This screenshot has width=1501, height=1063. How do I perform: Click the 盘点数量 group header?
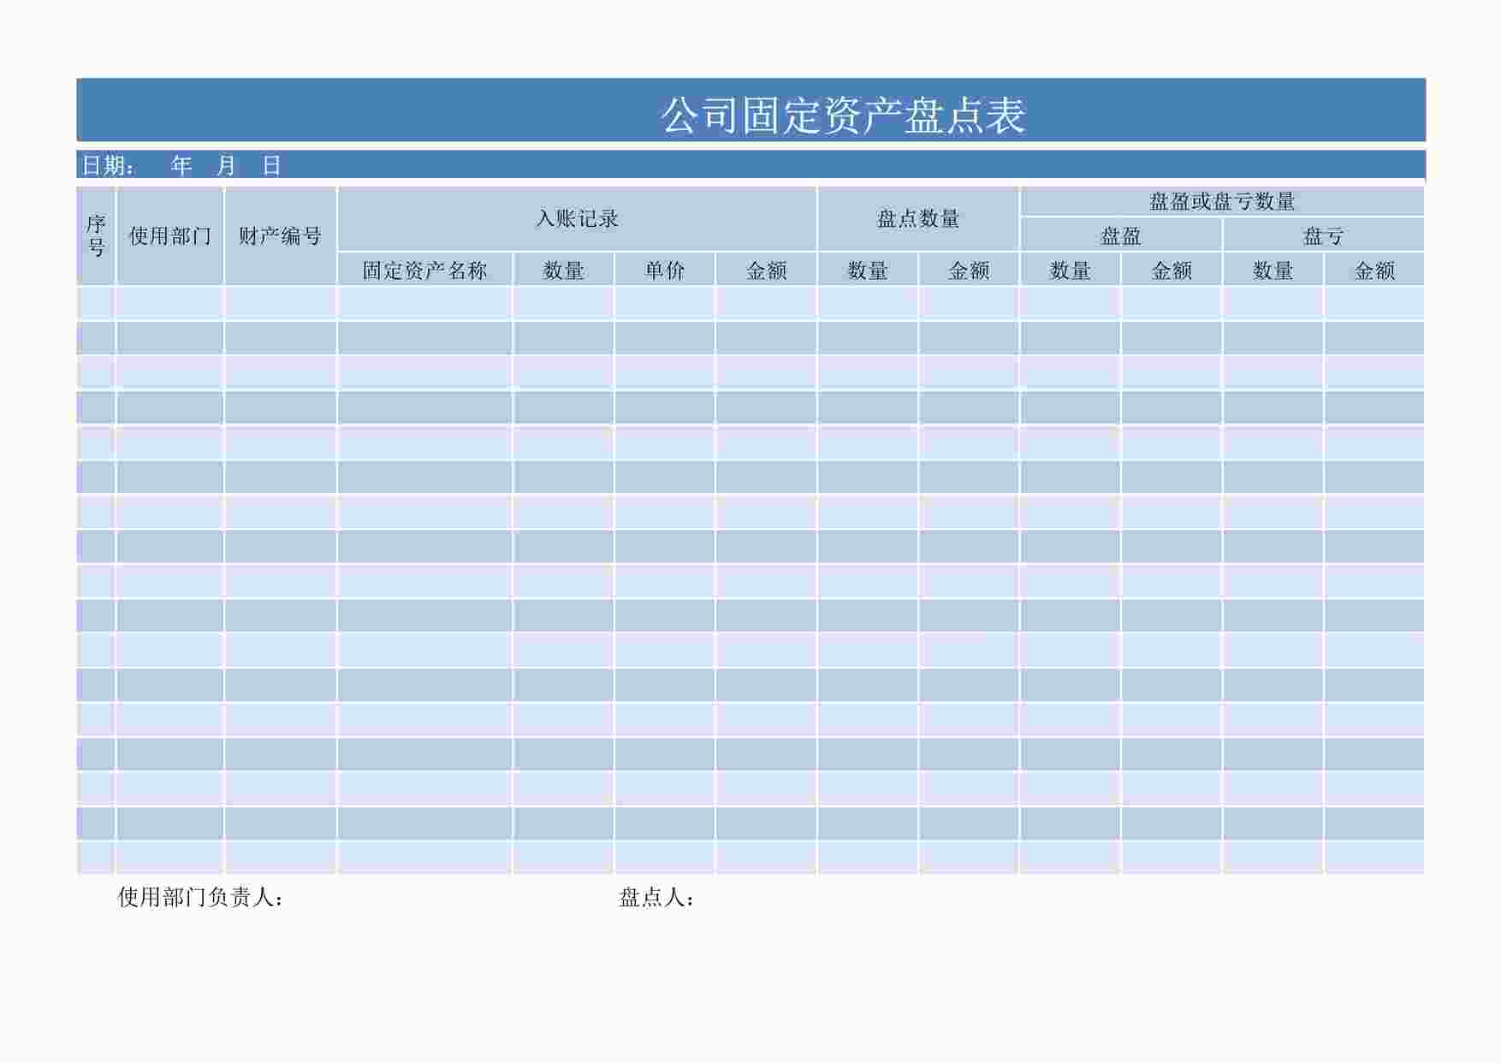(918, 218)
